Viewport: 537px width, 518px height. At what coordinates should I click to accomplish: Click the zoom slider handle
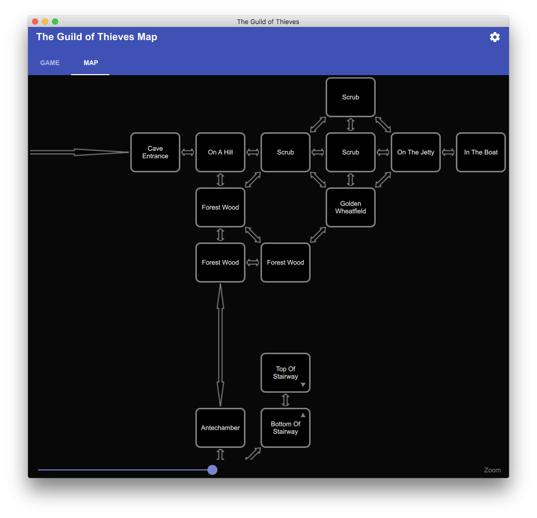(x=212, y=470)
